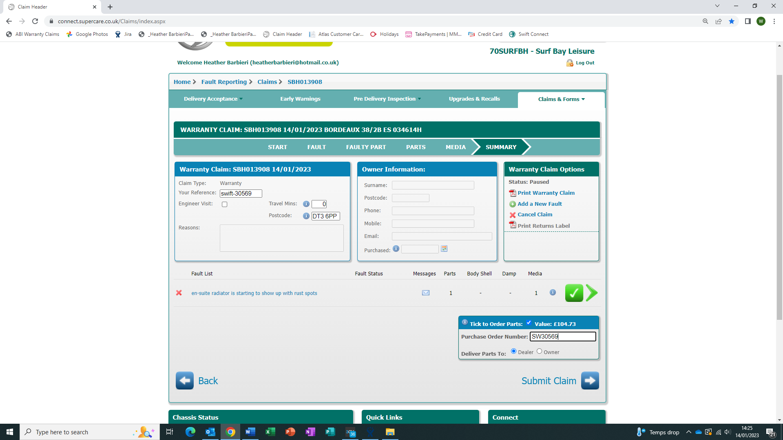Click the blue Back arrow icon
The height and width of the screenshot is (440, 783).
coord(185,381)
